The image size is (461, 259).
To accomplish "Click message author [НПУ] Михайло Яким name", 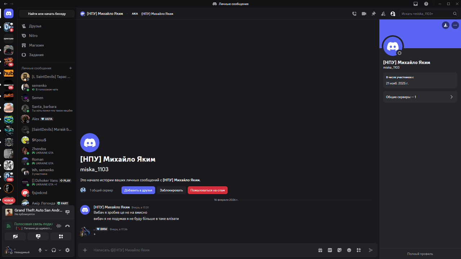I will 112,207.
